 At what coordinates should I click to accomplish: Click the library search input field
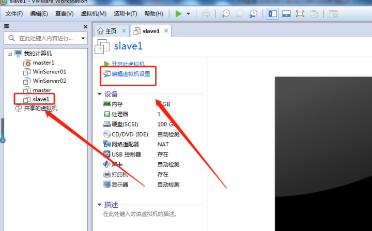click(x=45, y=38)
